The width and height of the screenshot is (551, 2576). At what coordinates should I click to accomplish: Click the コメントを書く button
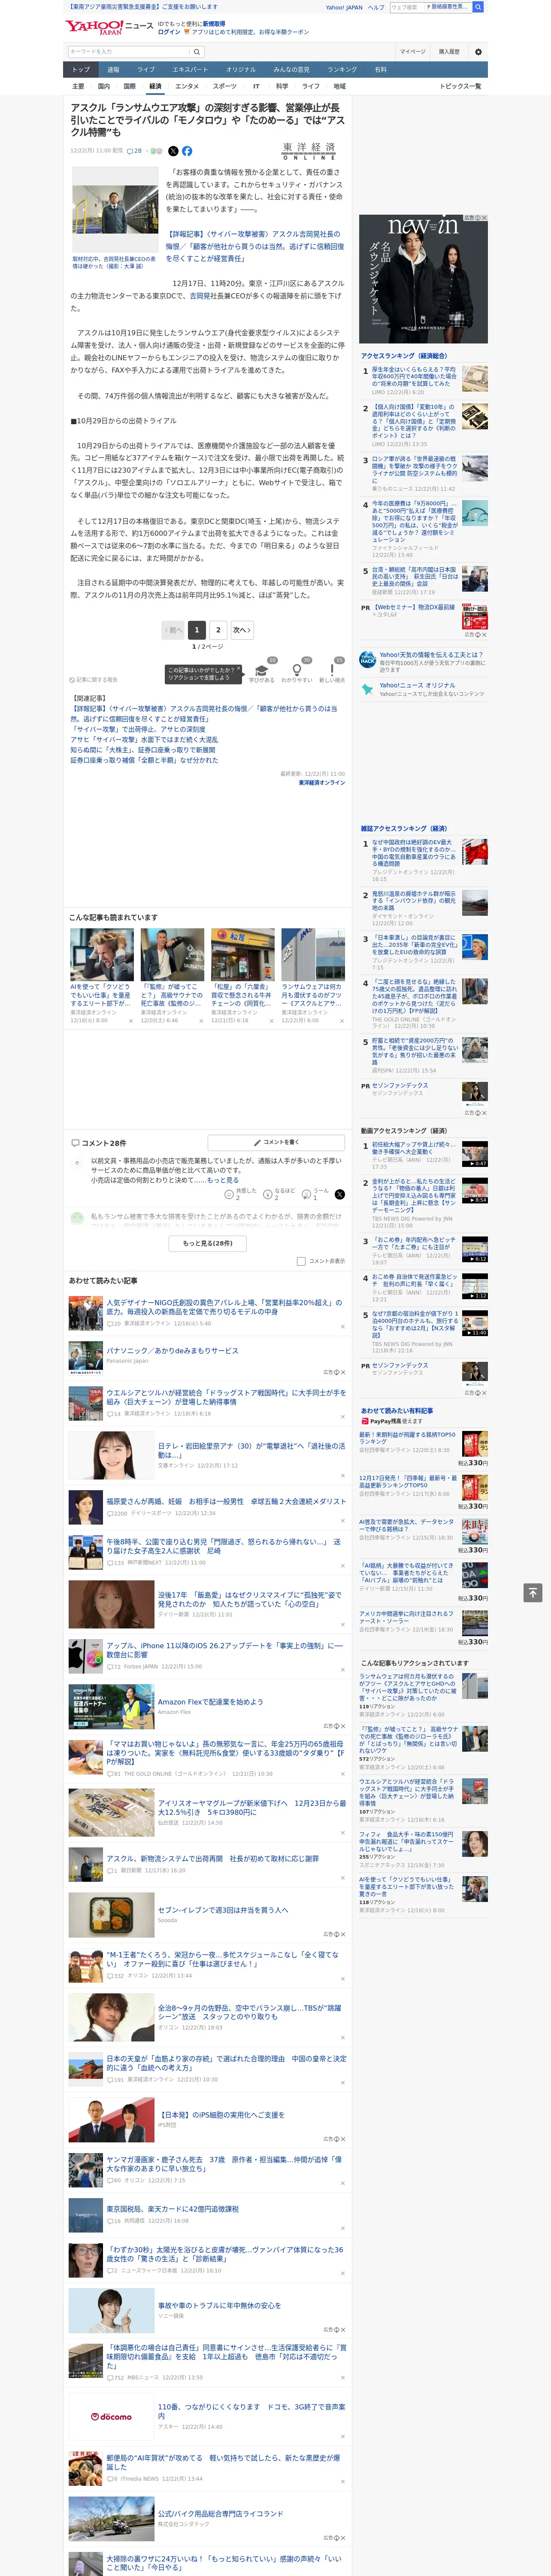pyautogui.click(x=275, y=1142)
